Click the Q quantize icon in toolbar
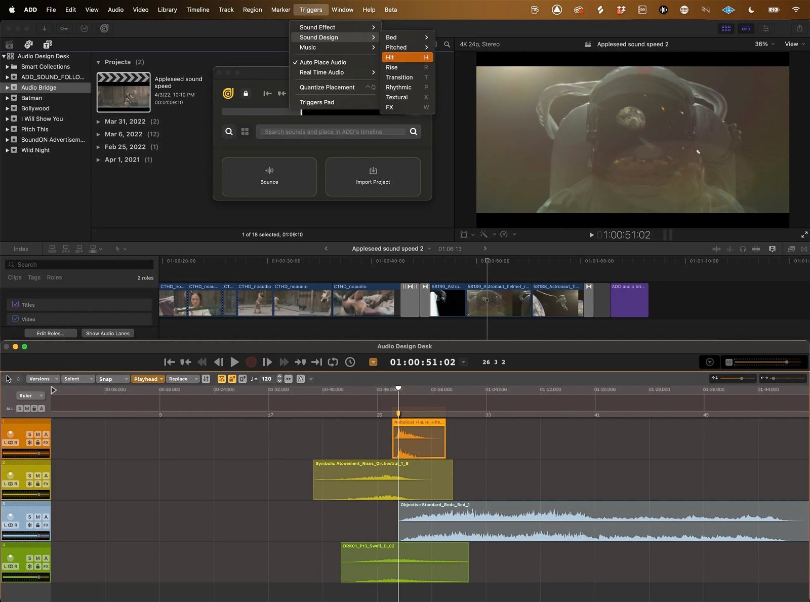 242,379
